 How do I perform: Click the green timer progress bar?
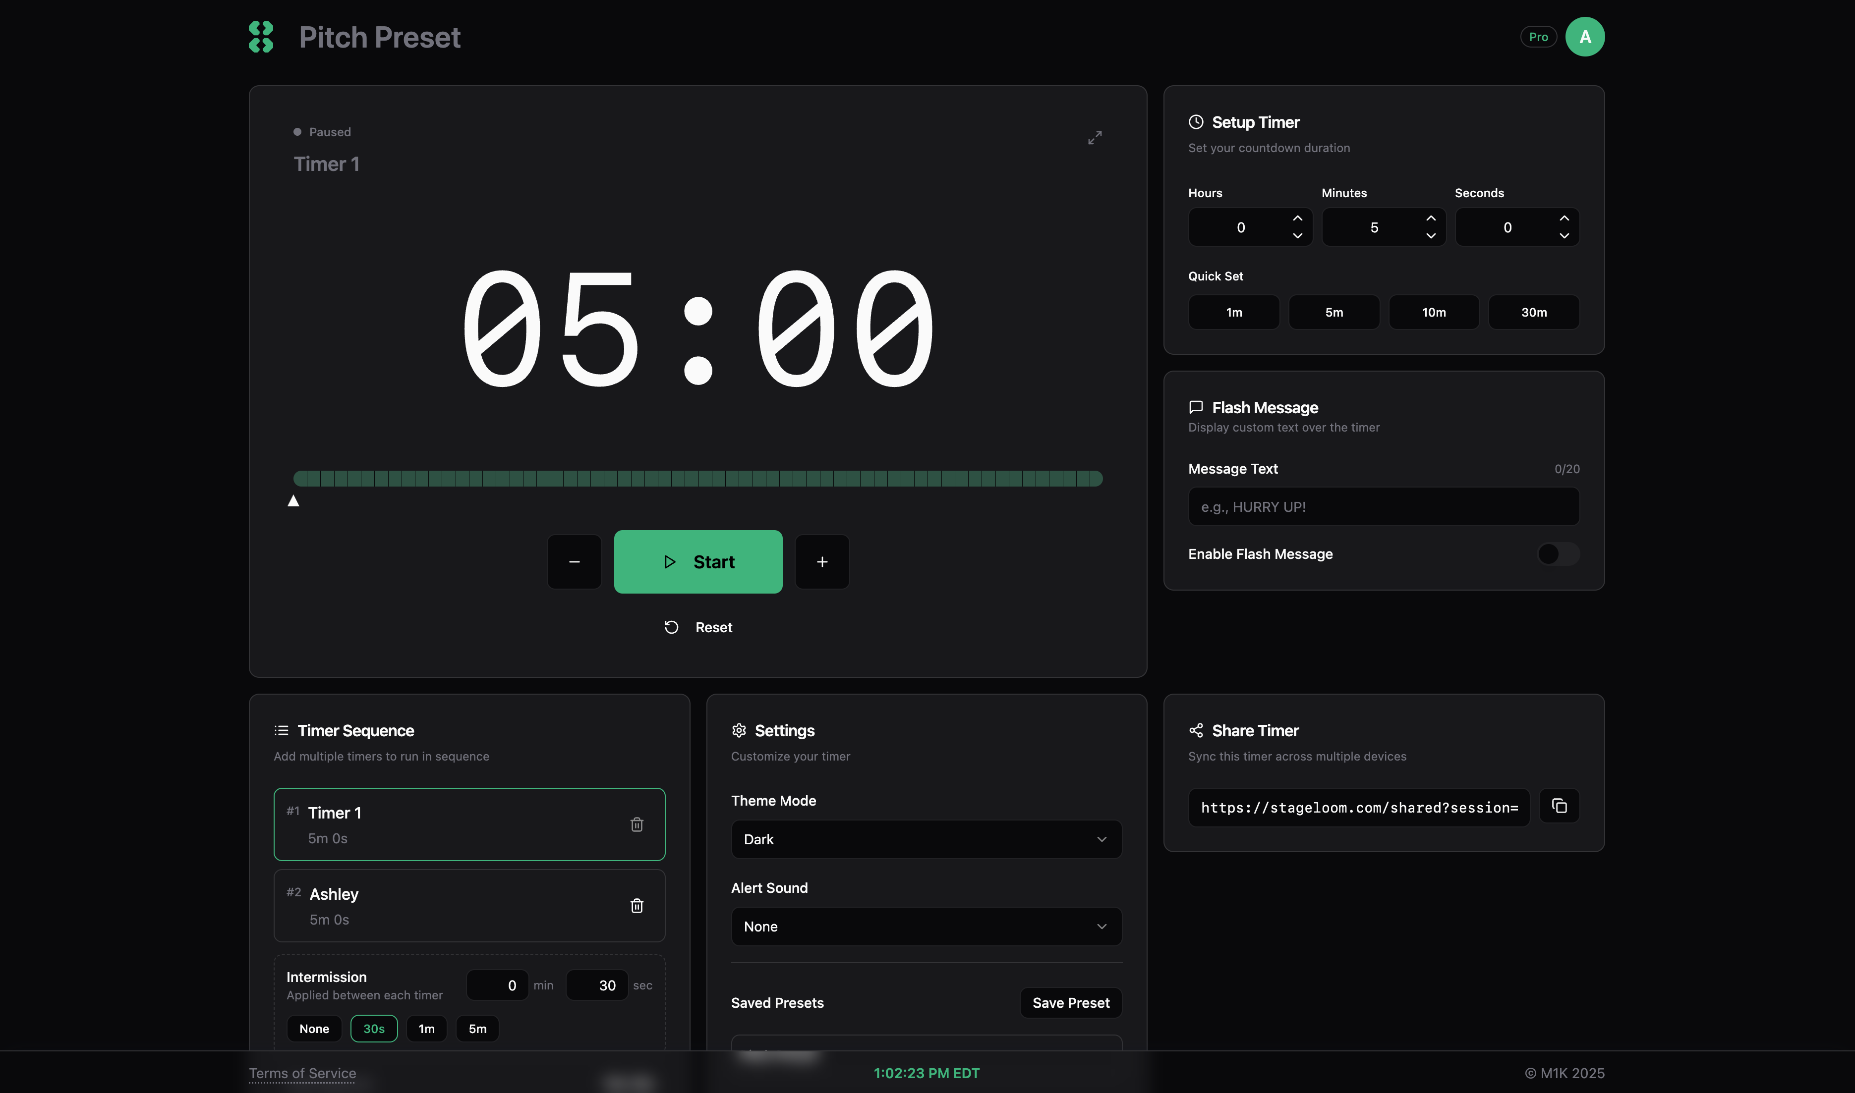[697, 479]
